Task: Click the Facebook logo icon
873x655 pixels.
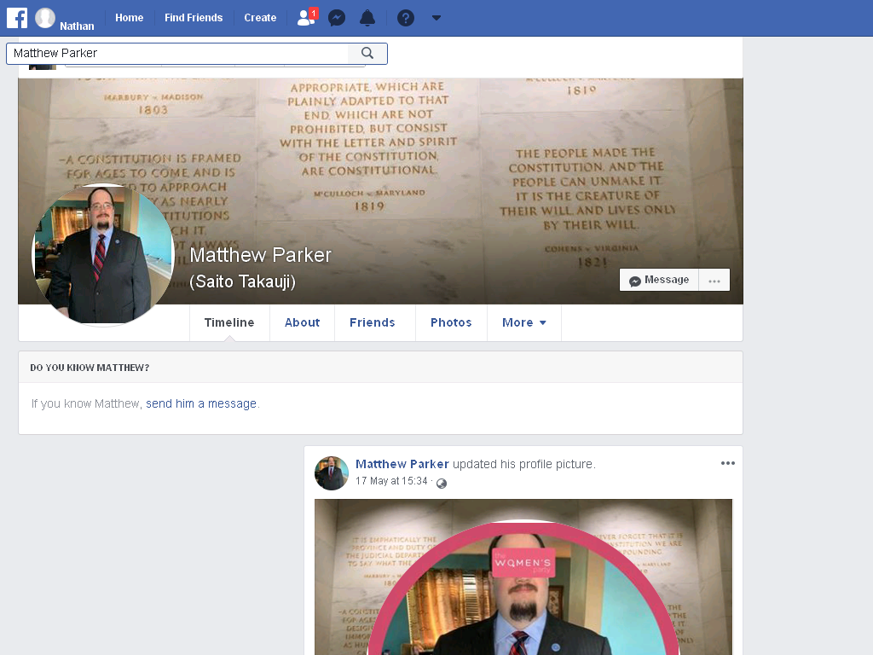Action: [17, 18]
